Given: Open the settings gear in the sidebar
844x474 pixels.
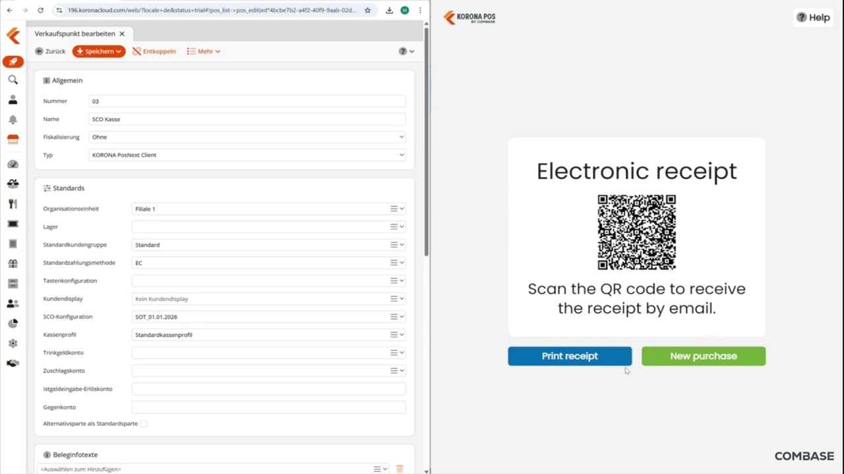Looking at the screenshot, I should pos(13,344).
